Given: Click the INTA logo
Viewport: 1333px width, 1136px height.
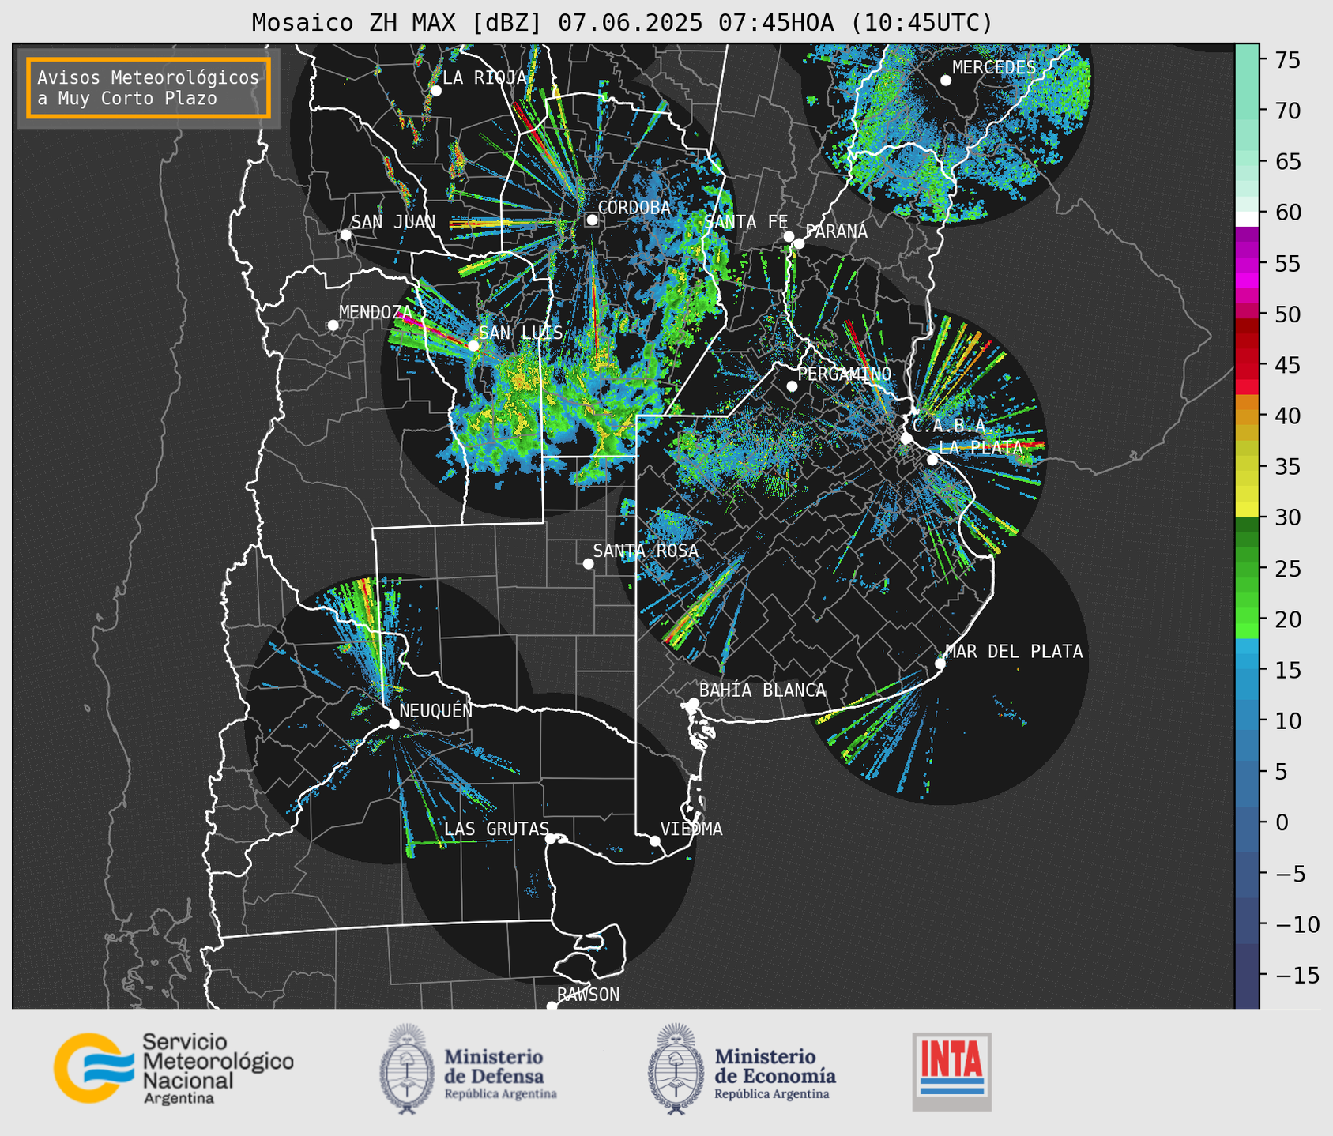Looking at the screenshot, I should [x=951, y=1071].
